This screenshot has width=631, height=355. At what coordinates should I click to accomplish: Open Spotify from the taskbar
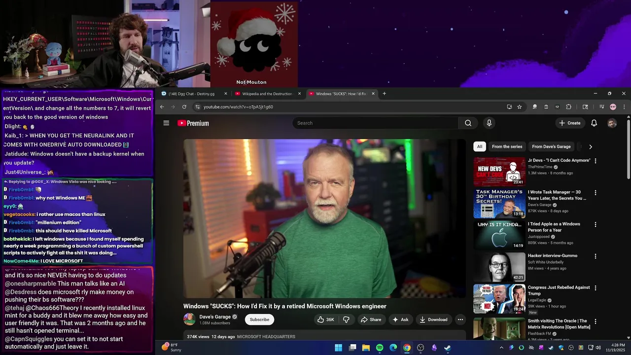click(x=380, y=348)
